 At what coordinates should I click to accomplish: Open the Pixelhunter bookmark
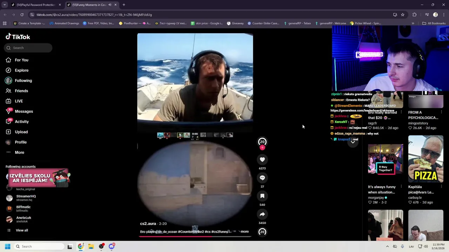tap(135, 23)
